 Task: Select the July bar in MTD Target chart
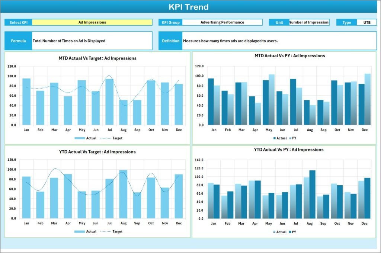[109, 100]
